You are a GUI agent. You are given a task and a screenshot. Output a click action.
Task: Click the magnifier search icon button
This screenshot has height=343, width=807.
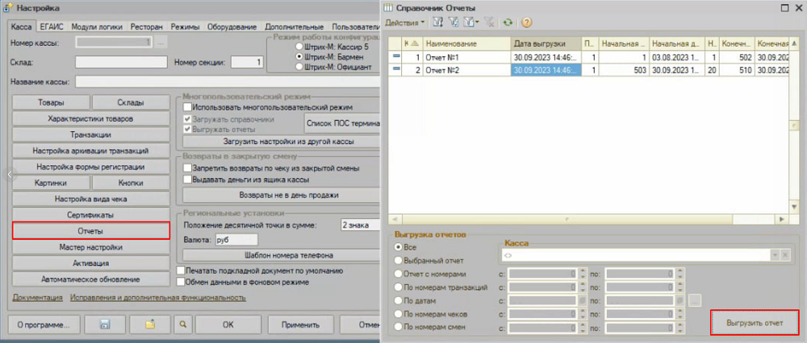(x=184, y=324)
